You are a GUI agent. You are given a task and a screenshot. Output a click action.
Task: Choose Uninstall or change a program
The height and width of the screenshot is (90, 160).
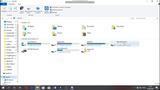click(60, 7)
